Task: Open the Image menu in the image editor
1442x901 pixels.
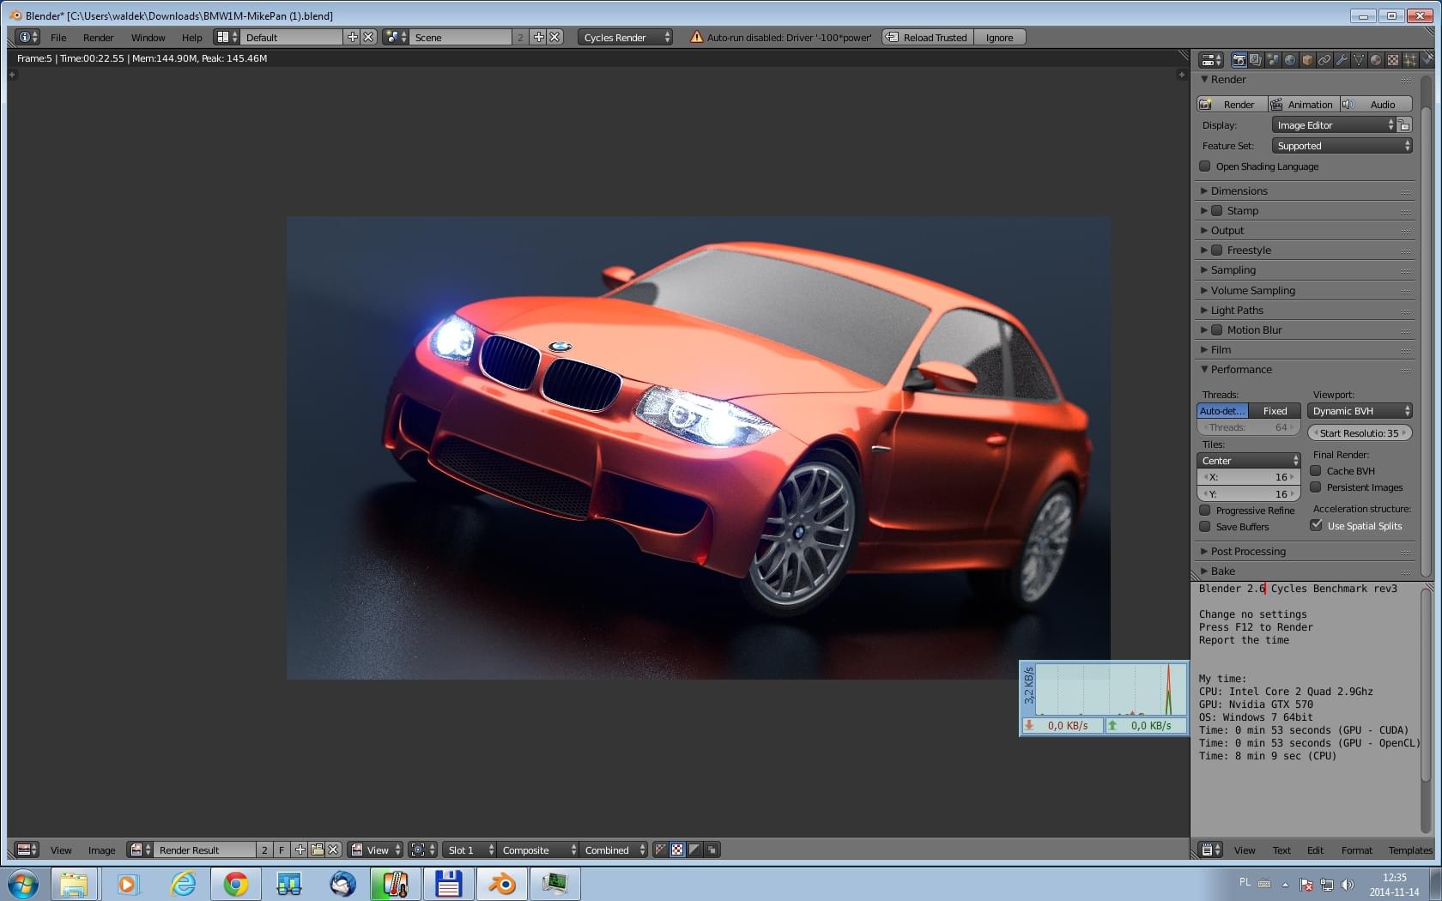Action: coord(101,850)
